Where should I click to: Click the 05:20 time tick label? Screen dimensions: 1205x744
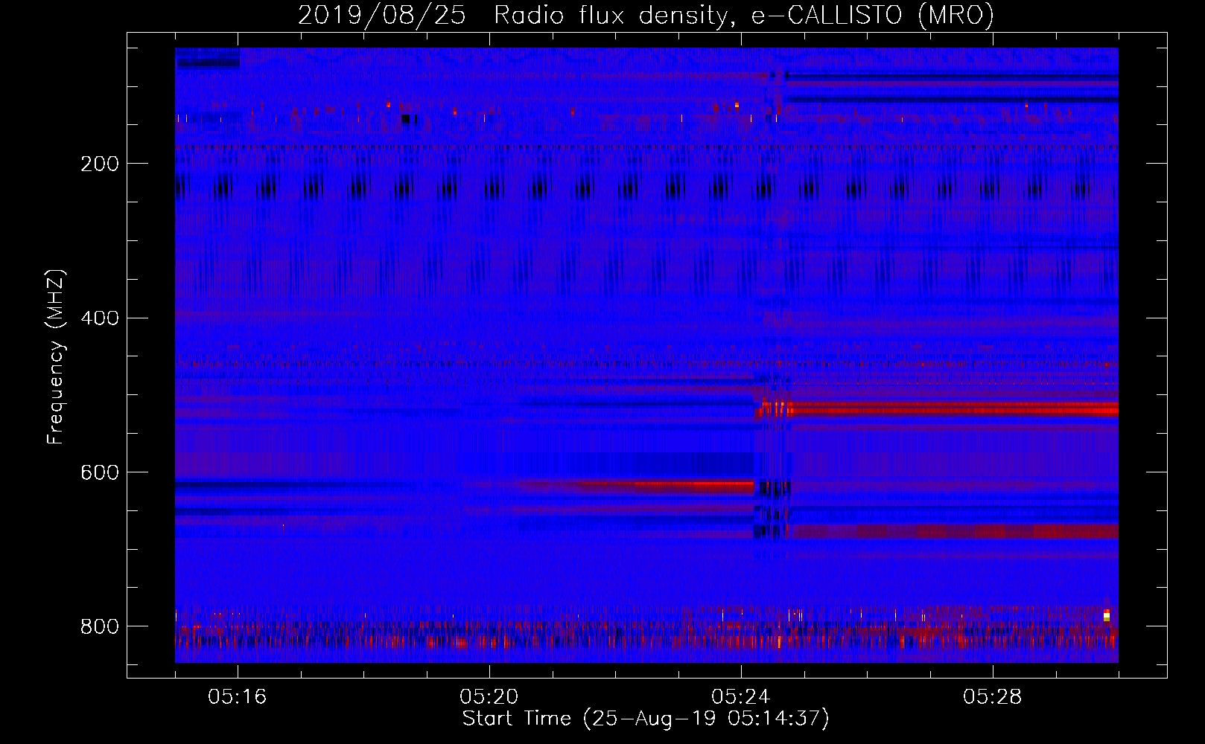pyautogui.click(x=489, y=697)
